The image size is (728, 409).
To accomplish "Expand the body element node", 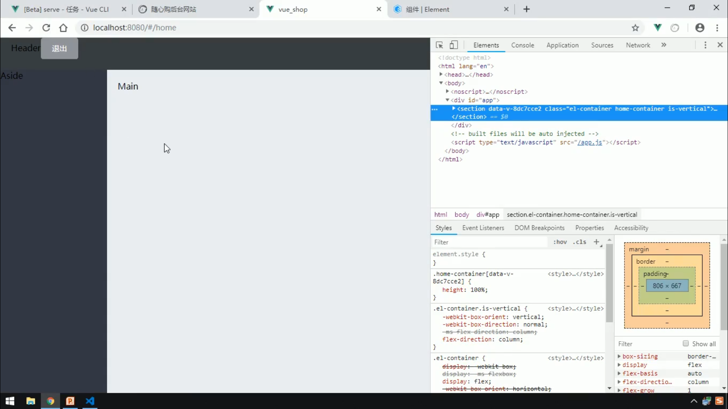I will tap(441, 83).
